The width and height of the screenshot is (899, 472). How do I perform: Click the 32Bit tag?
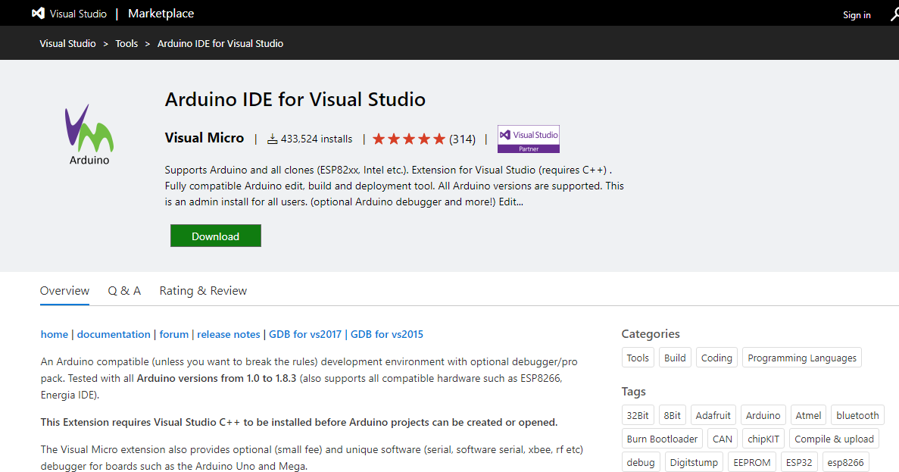[x=638, y=415]
